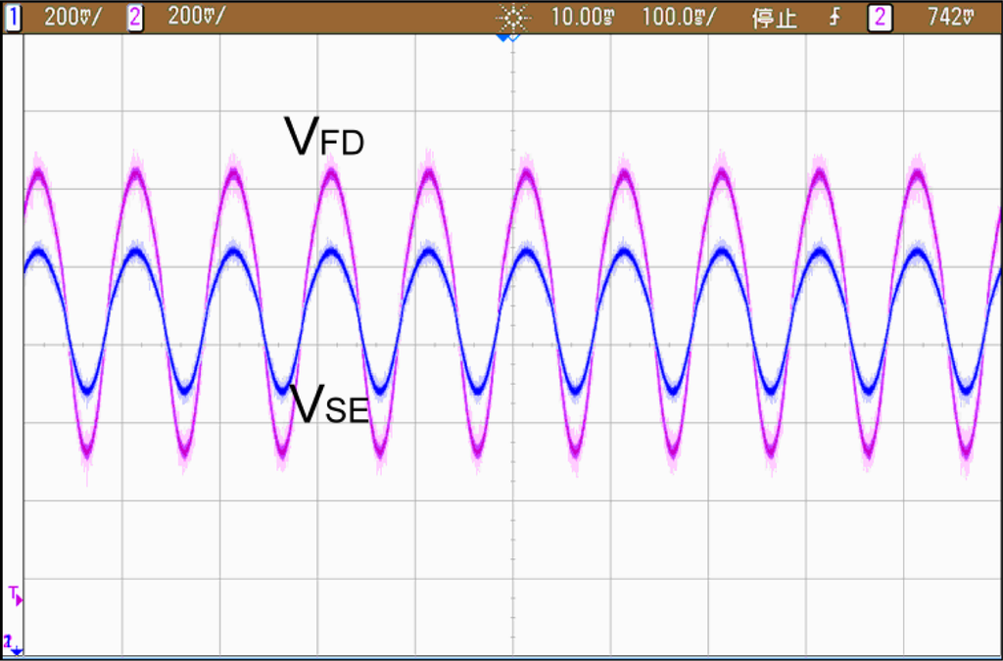1003x661 pixels.
Task: Click the 742 mV trigger level value
Action: pyautogui.click(x=950, y=18)
